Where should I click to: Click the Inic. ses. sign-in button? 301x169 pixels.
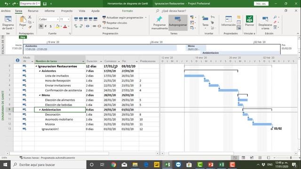click(x=261, y=4)
